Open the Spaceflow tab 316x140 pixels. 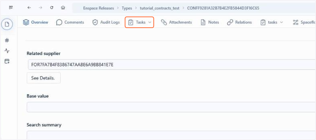point(304,23)
